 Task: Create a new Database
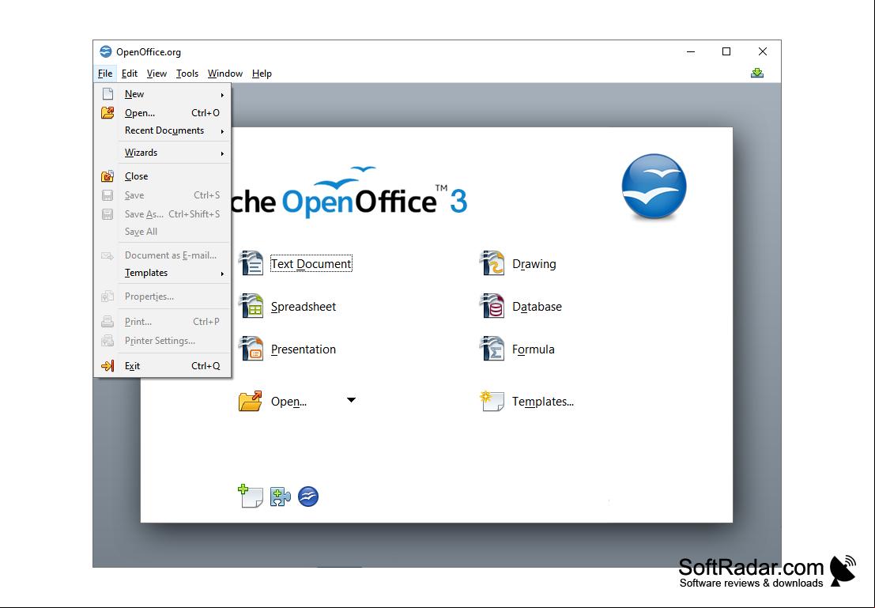537,307
